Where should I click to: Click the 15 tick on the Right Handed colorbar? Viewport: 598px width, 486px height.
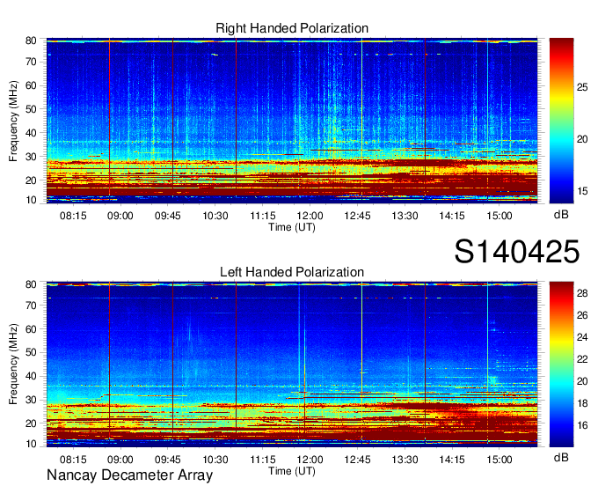tap(582, 191)
